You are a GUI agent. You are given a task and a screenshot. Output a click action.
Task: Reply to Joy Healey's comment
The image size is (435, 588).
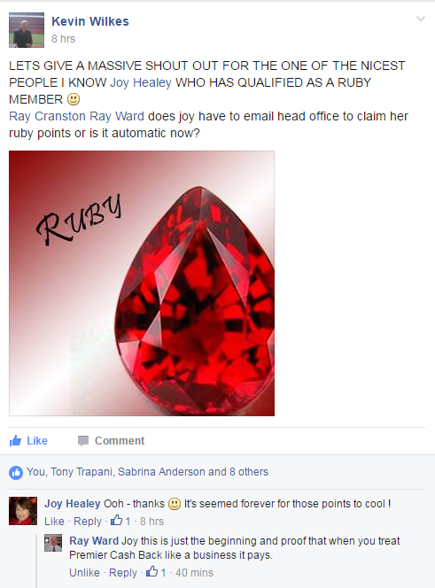click(88, 522)
